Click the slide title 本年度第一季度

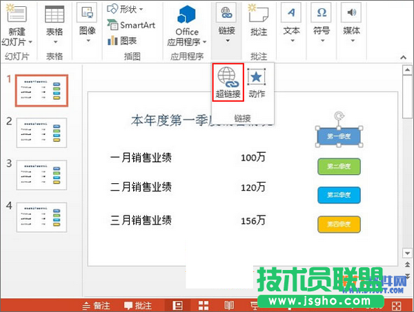pyautogui.click(x=172, y=121)
